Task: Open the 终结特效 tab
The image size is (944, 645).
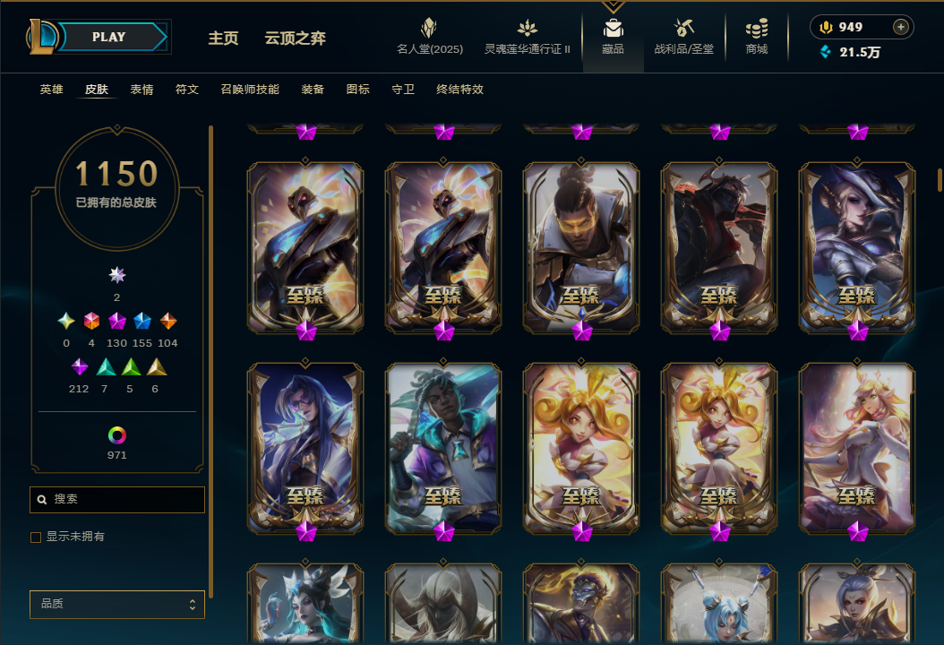Action: [460, 89]
